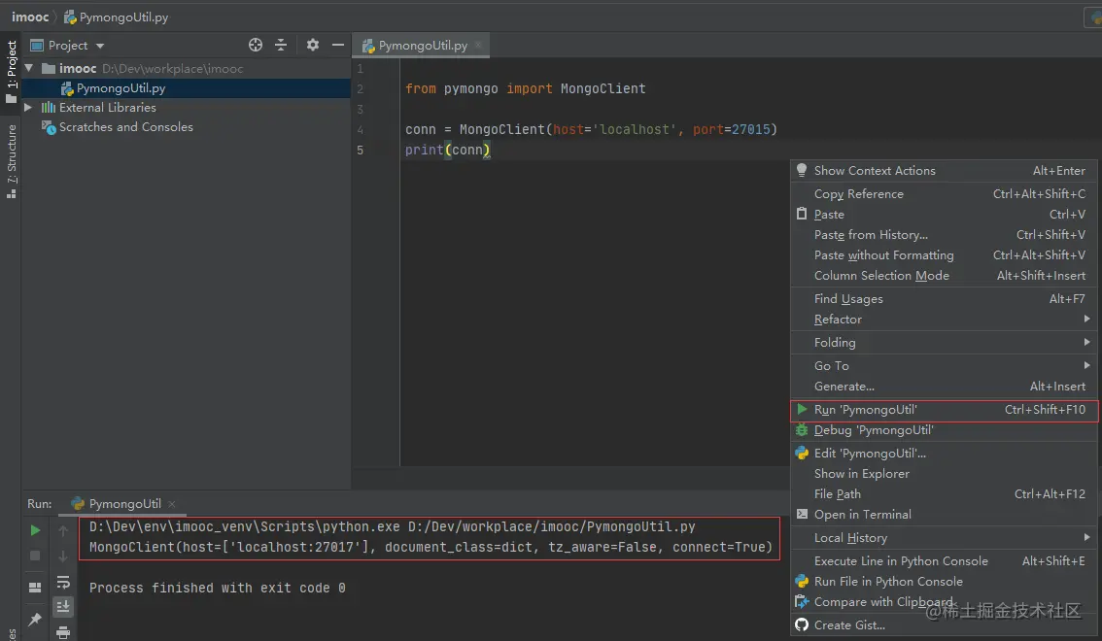Choose Paste in context menu
Screen dimensions: 1102x641
click(x=944, y=214)
